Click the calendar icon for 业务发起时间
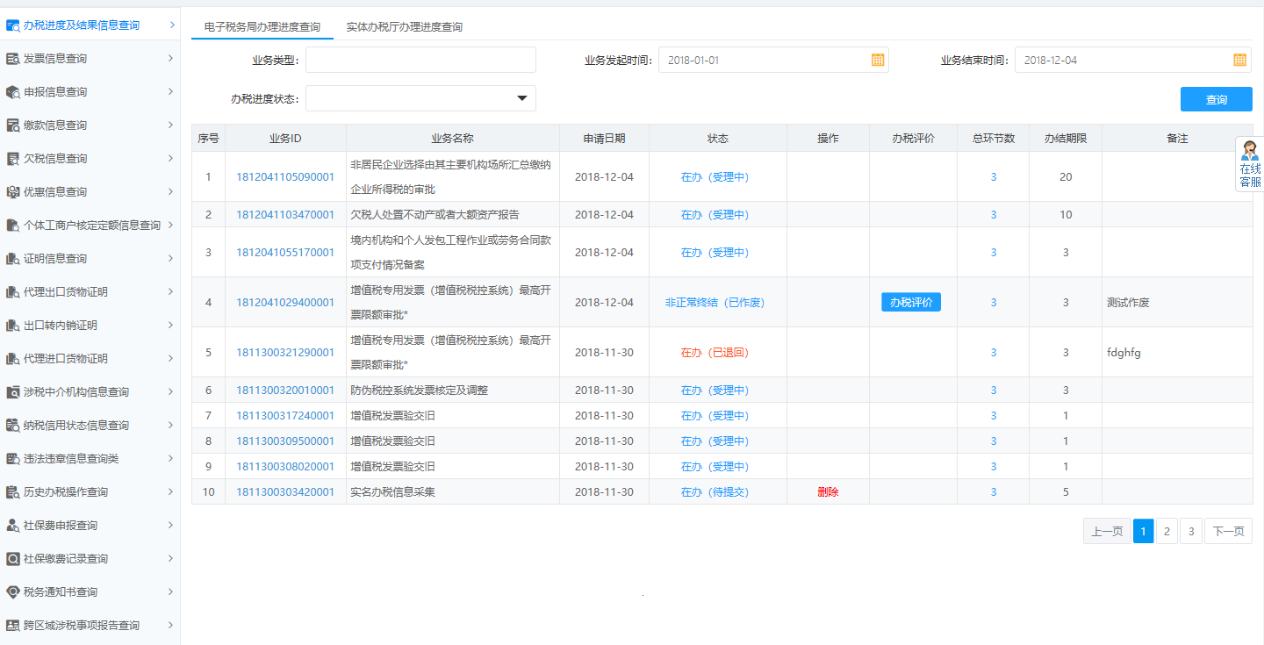The image size is (1264, 645). (x=876, y=59)
